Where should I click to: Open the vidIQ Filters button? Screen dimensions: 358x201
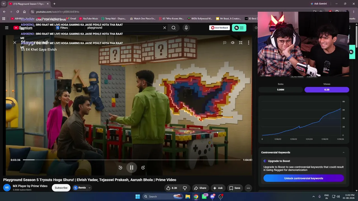62,28
